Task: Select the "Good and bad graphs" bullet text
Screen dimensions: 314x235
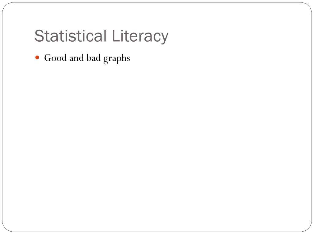Action: pyautogui.click(x=87, y=58)
